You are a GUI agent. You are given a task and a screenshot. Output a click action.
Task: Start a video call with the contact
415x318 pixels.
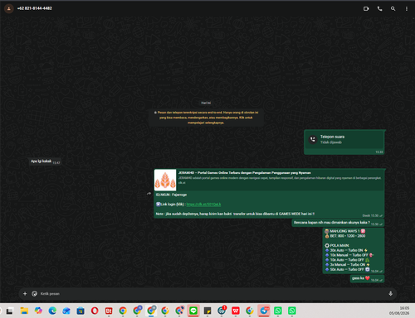coord(366,9)
